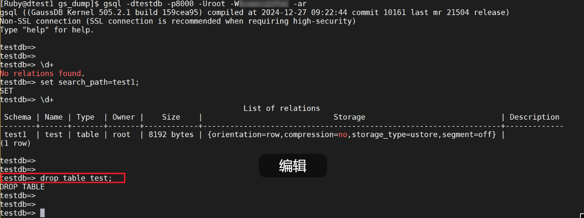Image resolution: width=584 pixels, height=218 pixels.
Task: Click the red 'No relations found' message
Action: [43, 73]
